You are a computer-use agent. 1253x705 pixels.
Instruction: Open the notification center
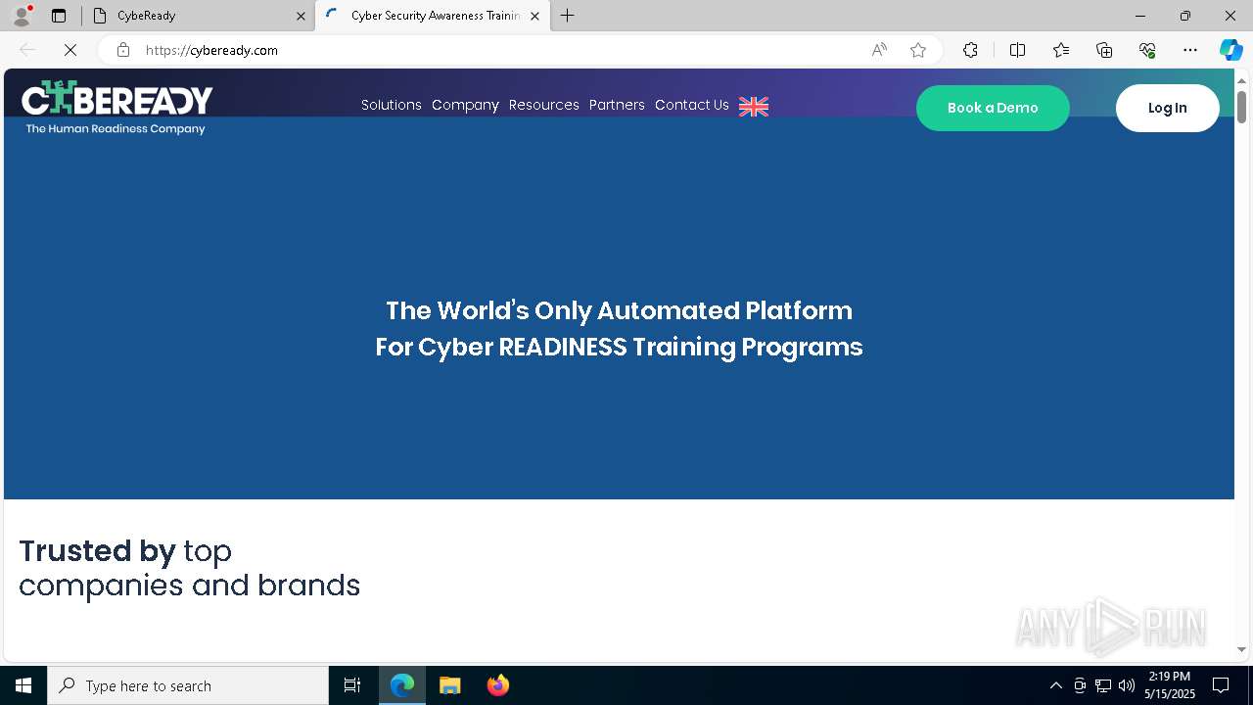point(1221,685)
